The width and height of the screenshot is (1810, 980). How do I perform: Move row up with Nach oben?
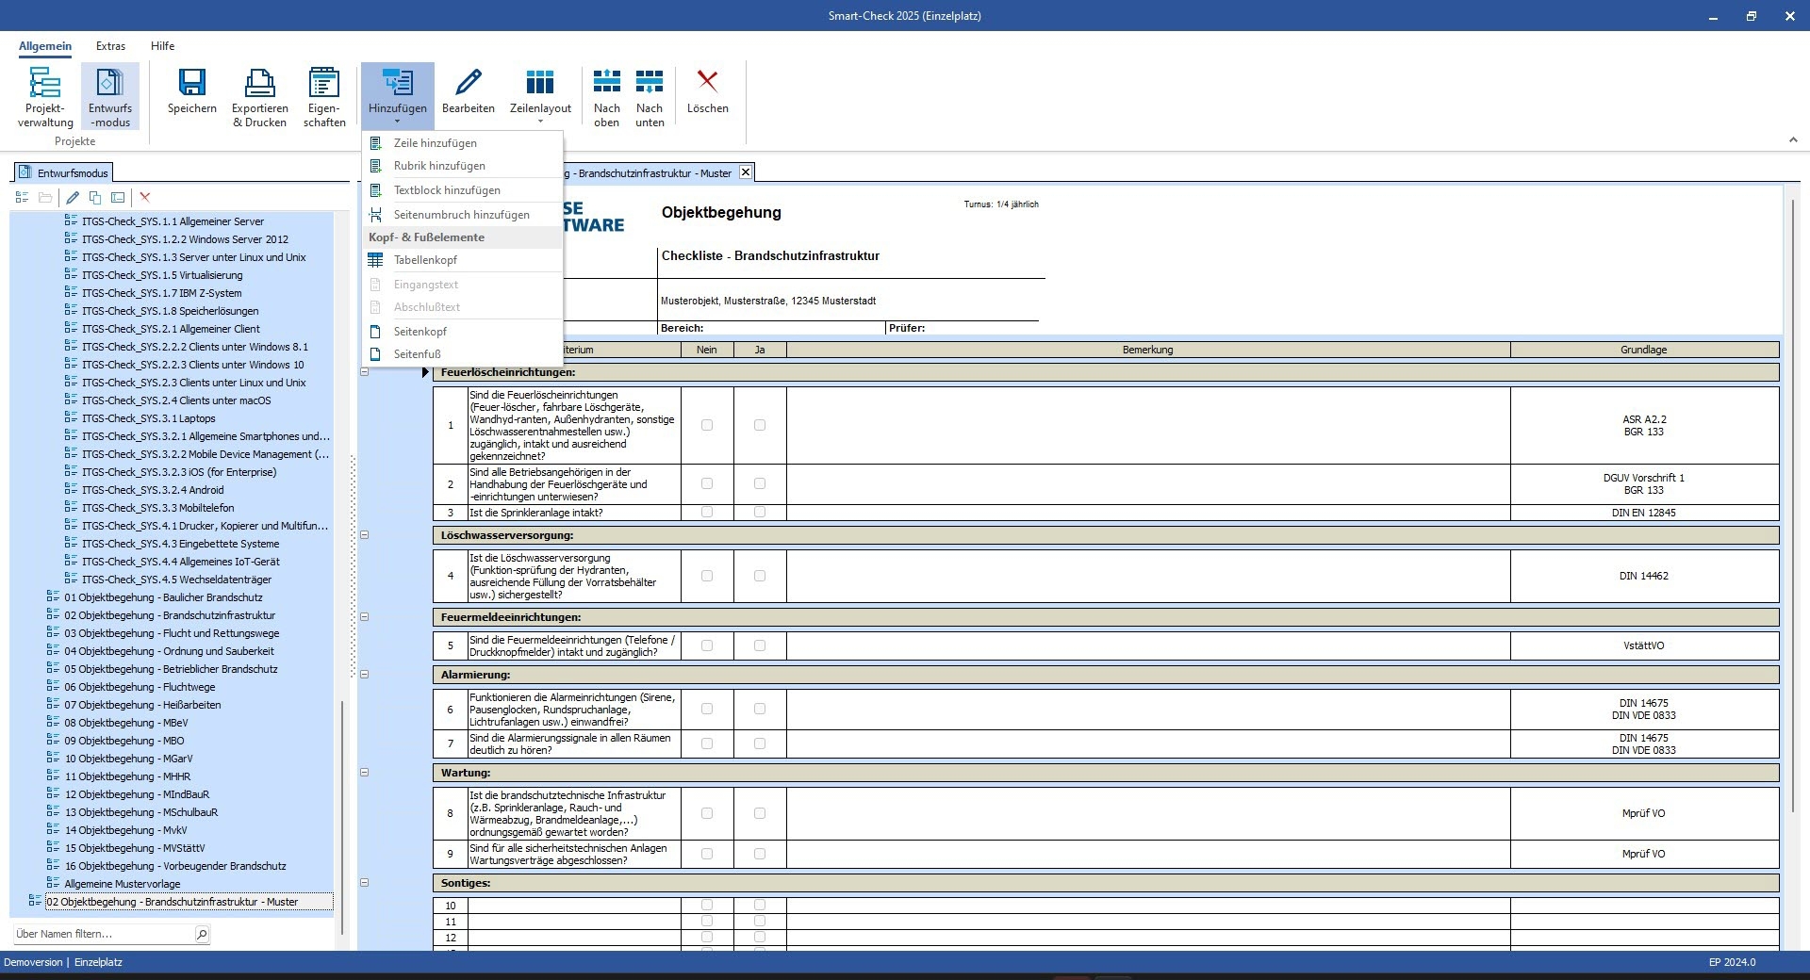(606, 96)
